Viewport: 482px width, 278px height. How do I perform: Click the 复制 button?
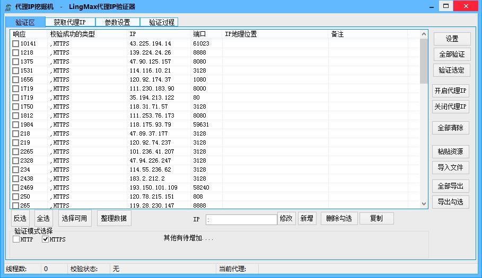point(376,219)
